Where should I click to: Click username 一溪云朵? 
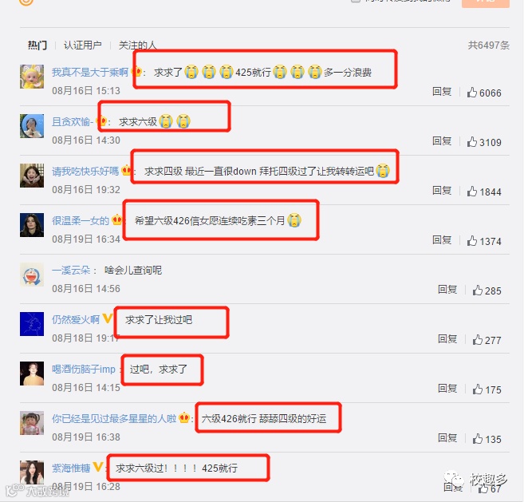(x=71, y=271)
